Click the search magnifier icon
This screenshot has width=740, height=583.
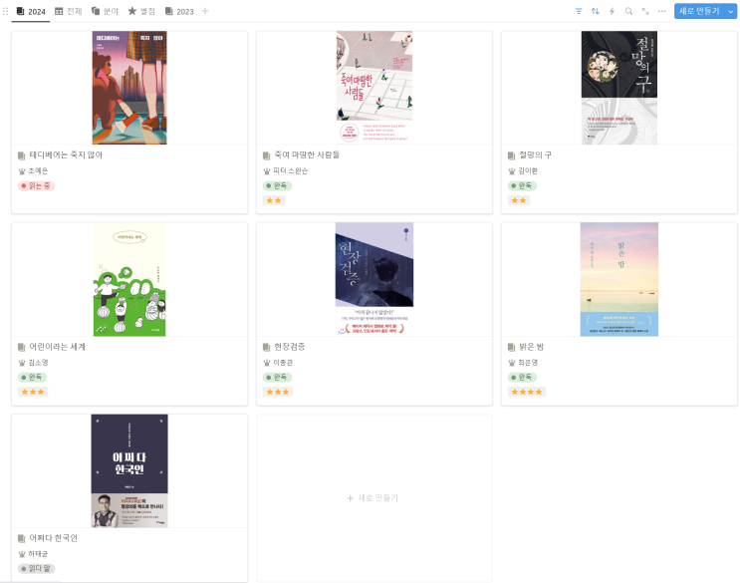pos(628,11)
